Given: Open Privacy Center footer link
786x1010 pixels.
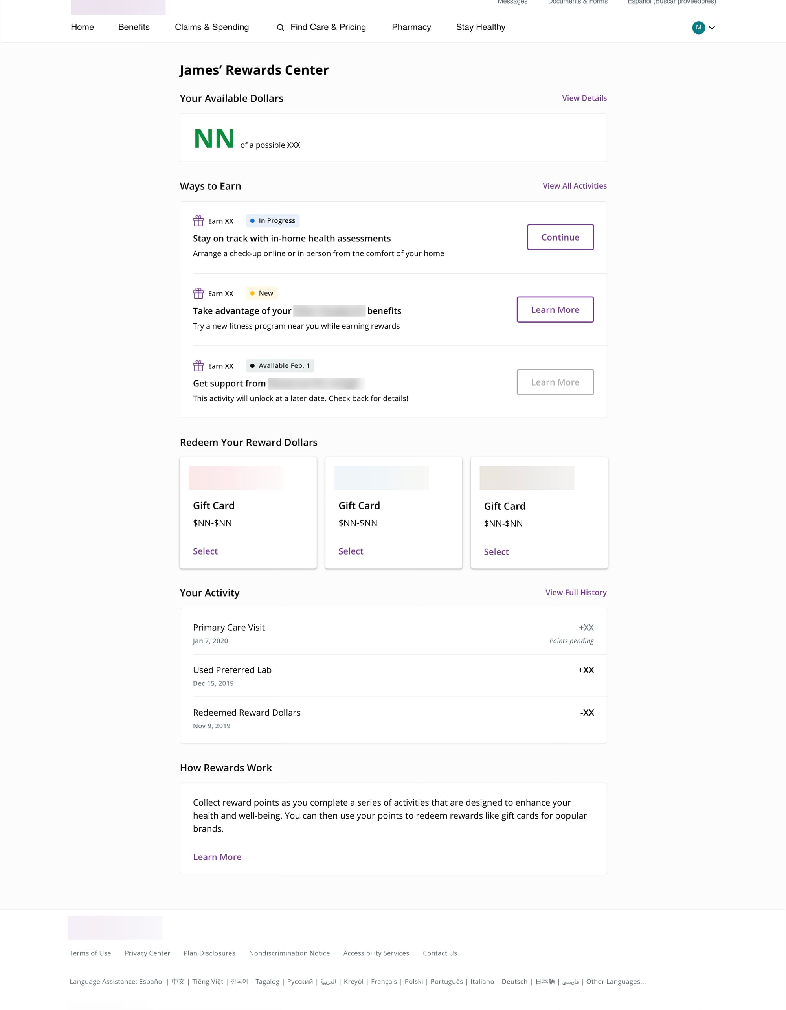Looking at the screenshot, I should point(147,953).
